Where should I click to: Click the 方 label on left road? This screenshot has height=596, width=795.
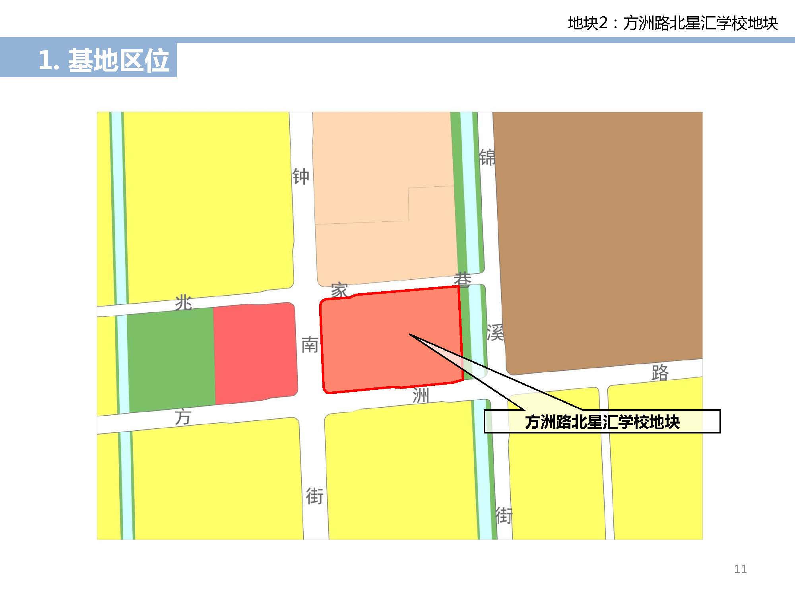click(183, 417)
